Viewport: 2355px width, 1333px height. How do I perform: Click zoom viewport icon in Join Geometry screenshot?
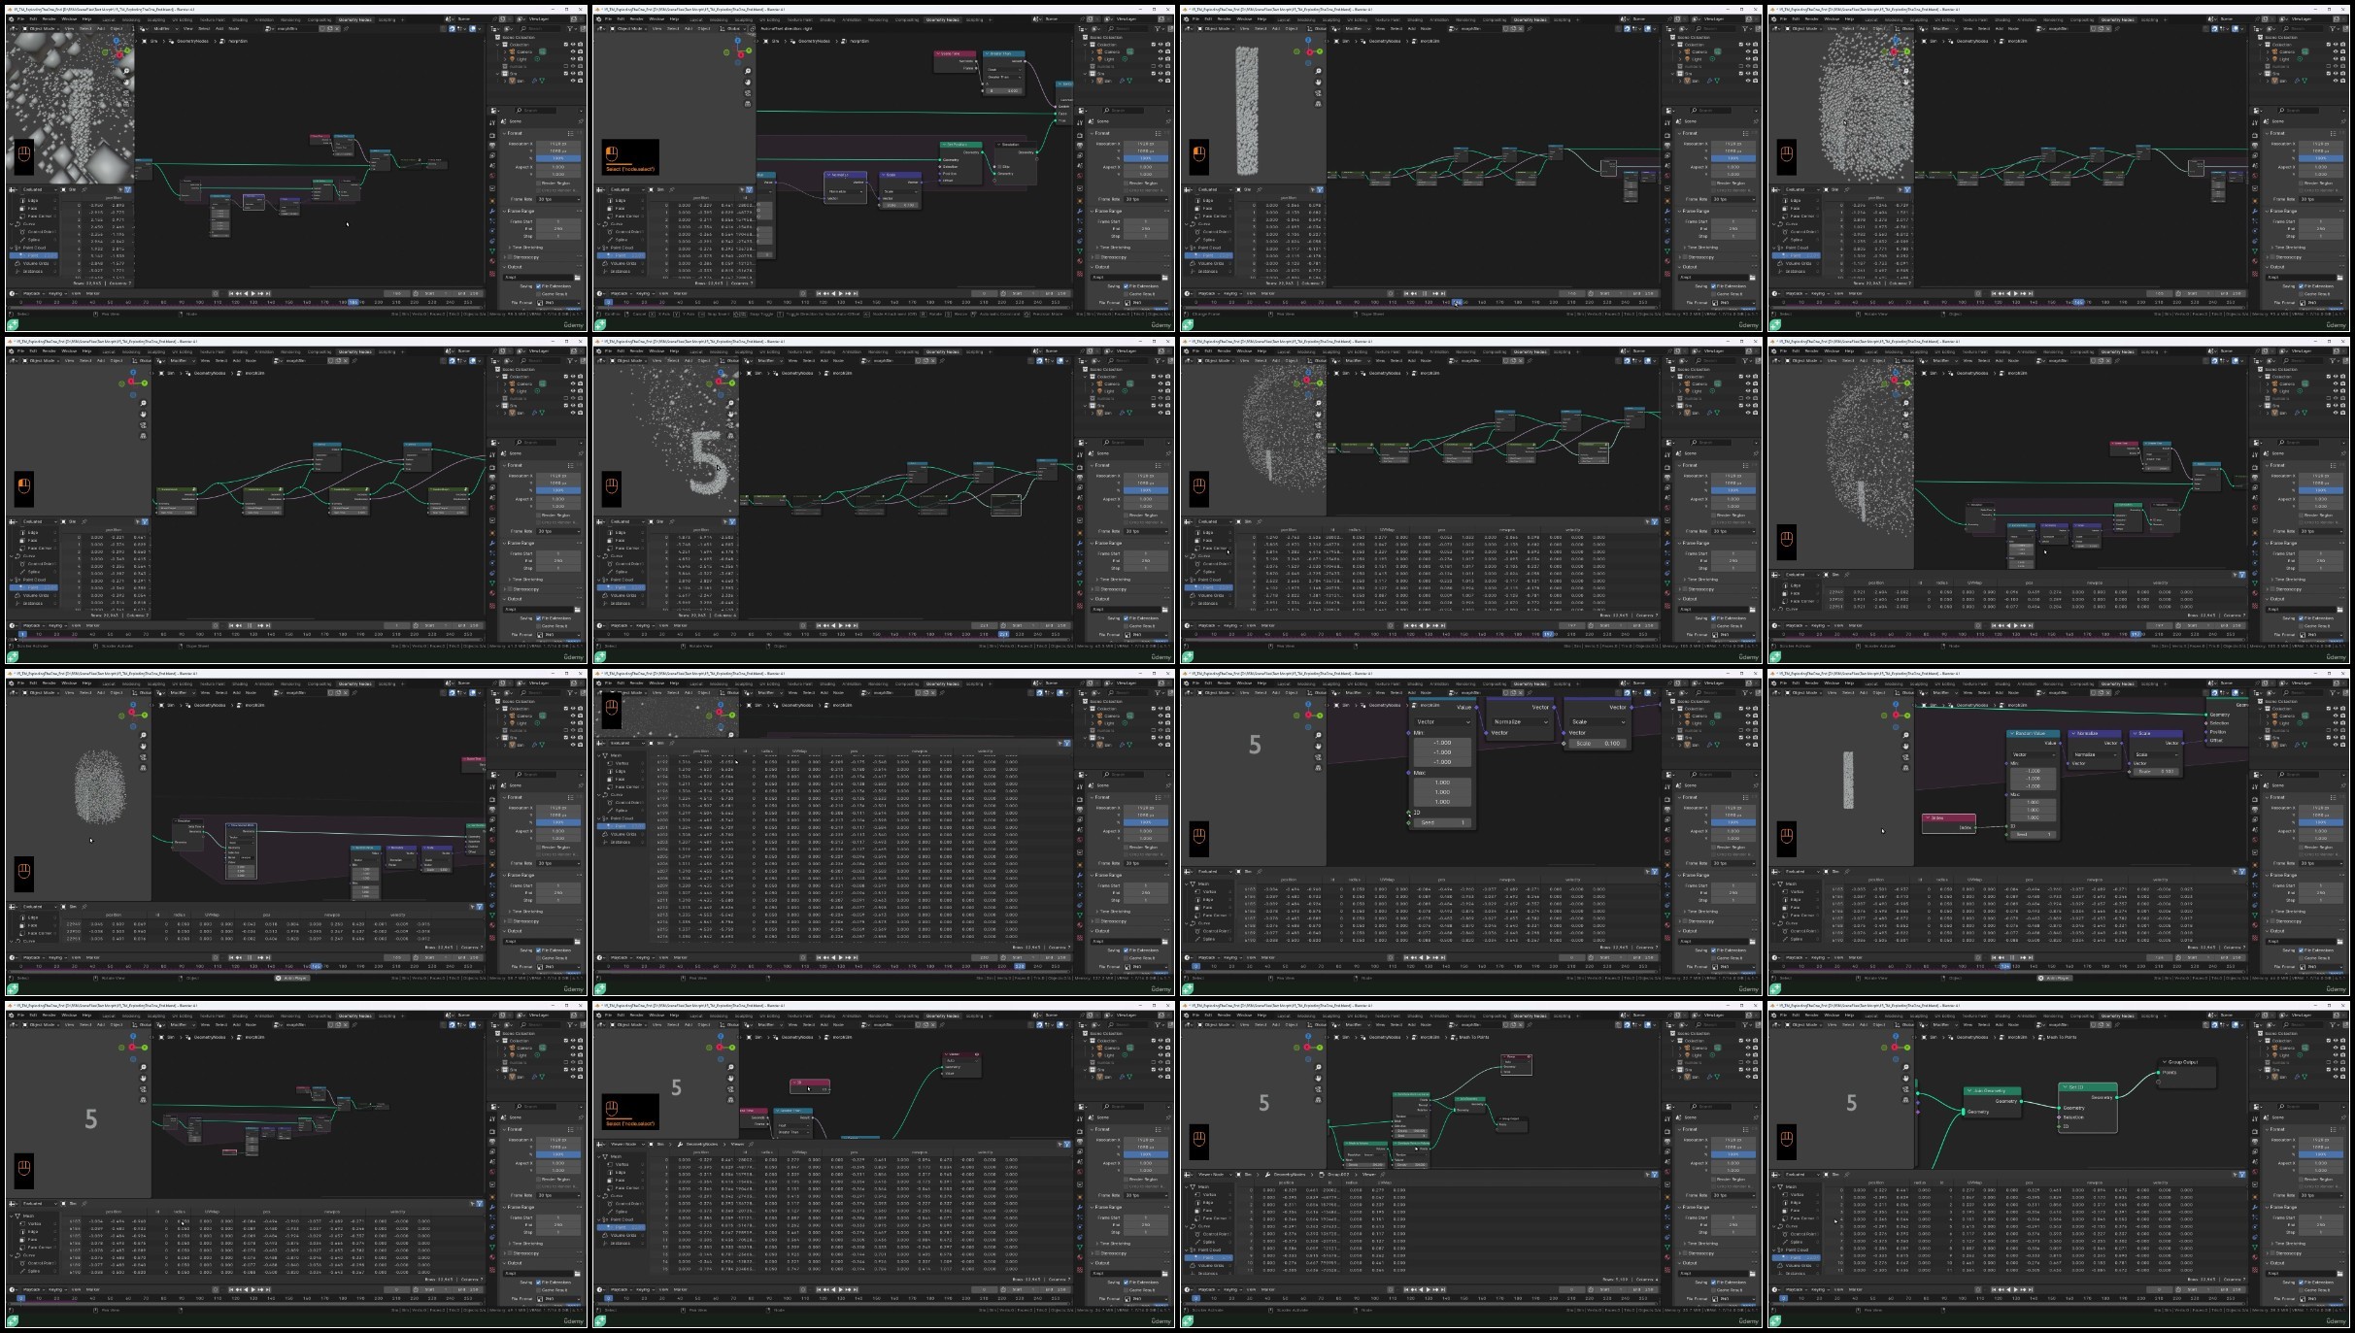tap(1905, 1067)
